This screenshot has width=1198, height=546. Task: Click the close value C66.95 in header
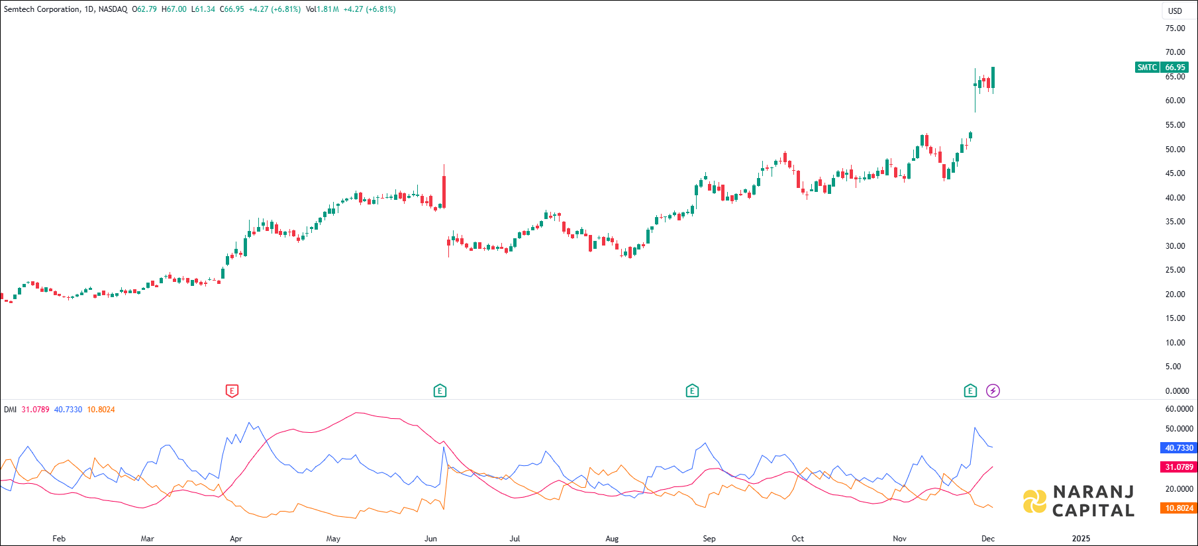pyautogui.click(x=232, y=9)
